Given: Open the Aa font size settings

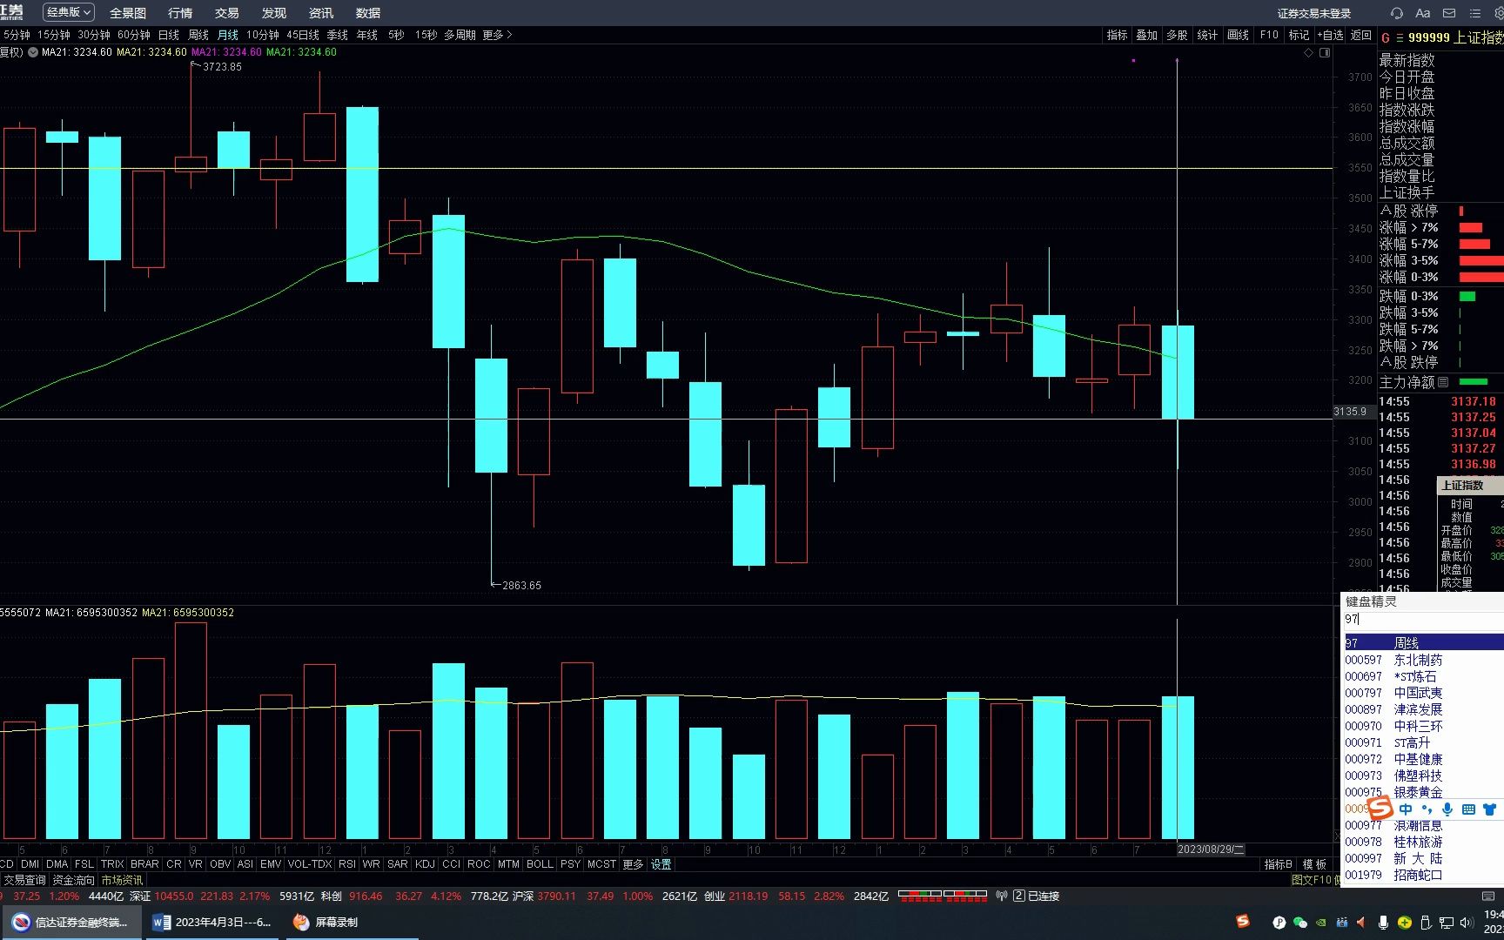Looking at the screenshot, I should coord(1423,13).
